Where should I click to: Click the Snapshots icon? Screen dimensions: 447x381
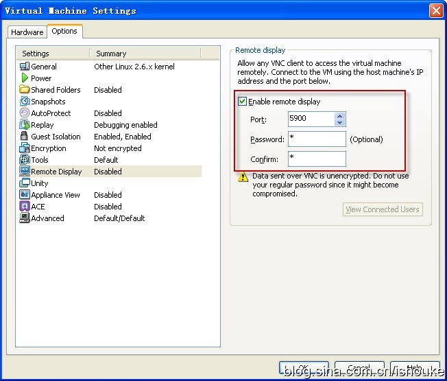[x=25, y=102]
